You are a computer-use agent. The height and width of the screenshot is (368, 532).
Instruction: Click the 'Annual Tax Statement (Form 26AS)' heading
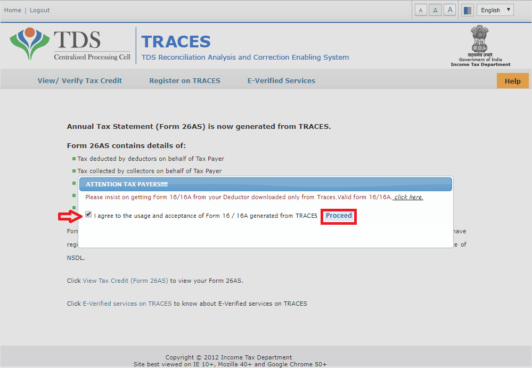pos(199,127)
